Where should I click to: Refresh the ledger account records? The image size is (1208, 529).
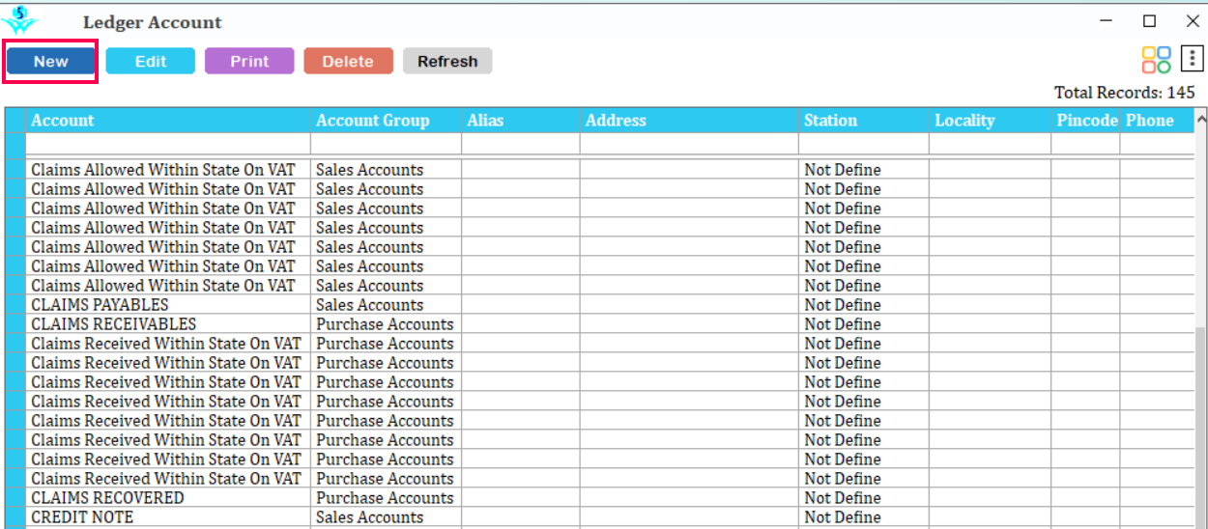point(447,61)
